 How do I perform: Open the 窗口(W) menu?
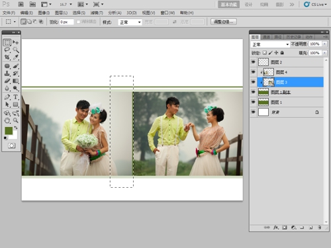point(167,13)
